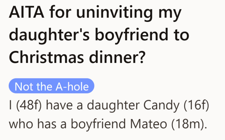Open the post title starting with 'AITA for uninviting'
The height and width of the screenshot is (140, 225).
point(99,35)
